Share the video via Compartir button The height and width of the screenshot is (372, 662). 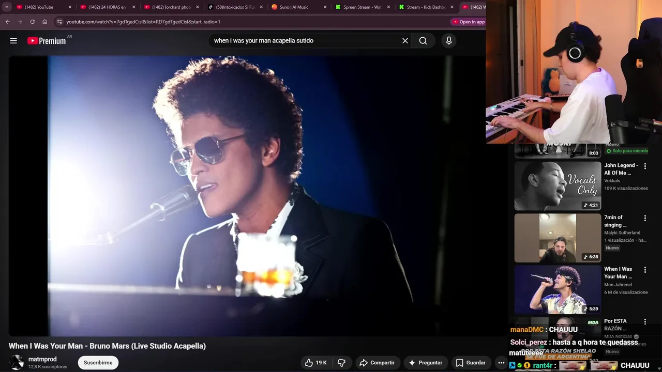point(377,363)
